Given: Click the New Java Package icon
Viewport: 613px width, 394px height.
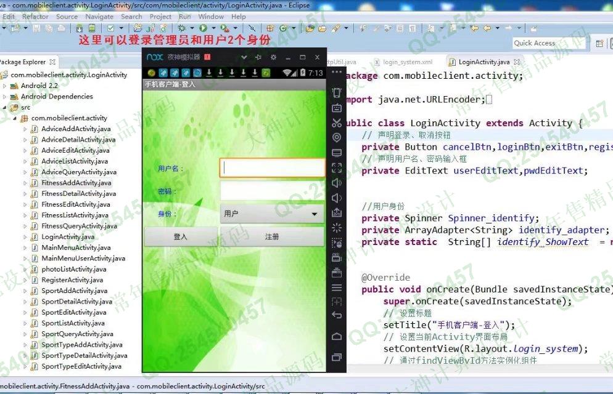Looking at the screenshot, I should click(270, 28).
